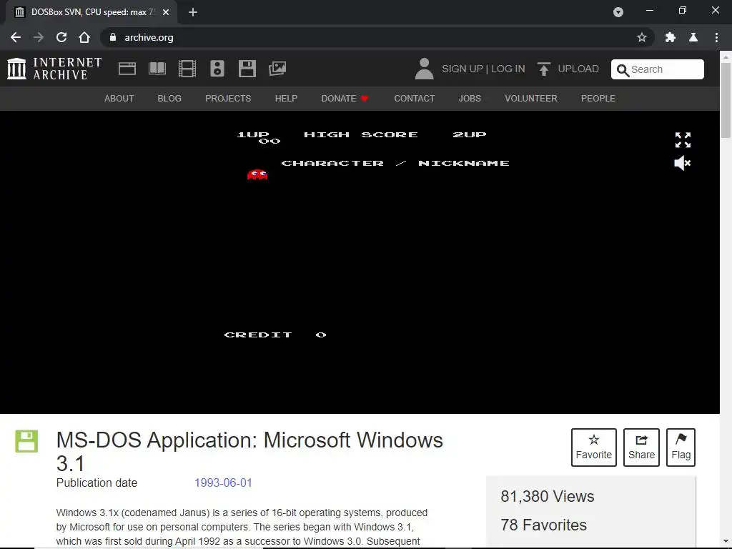Click the SIGN UP link
This screenshot has width=732, height=549.
pyautogui.click(x=463, y=69)
